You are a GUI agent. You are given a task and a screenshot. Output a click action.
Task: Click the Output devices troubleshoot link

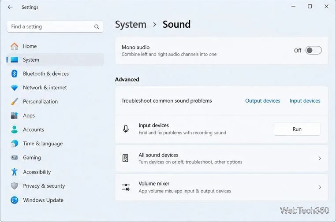(x=262, y=101)
